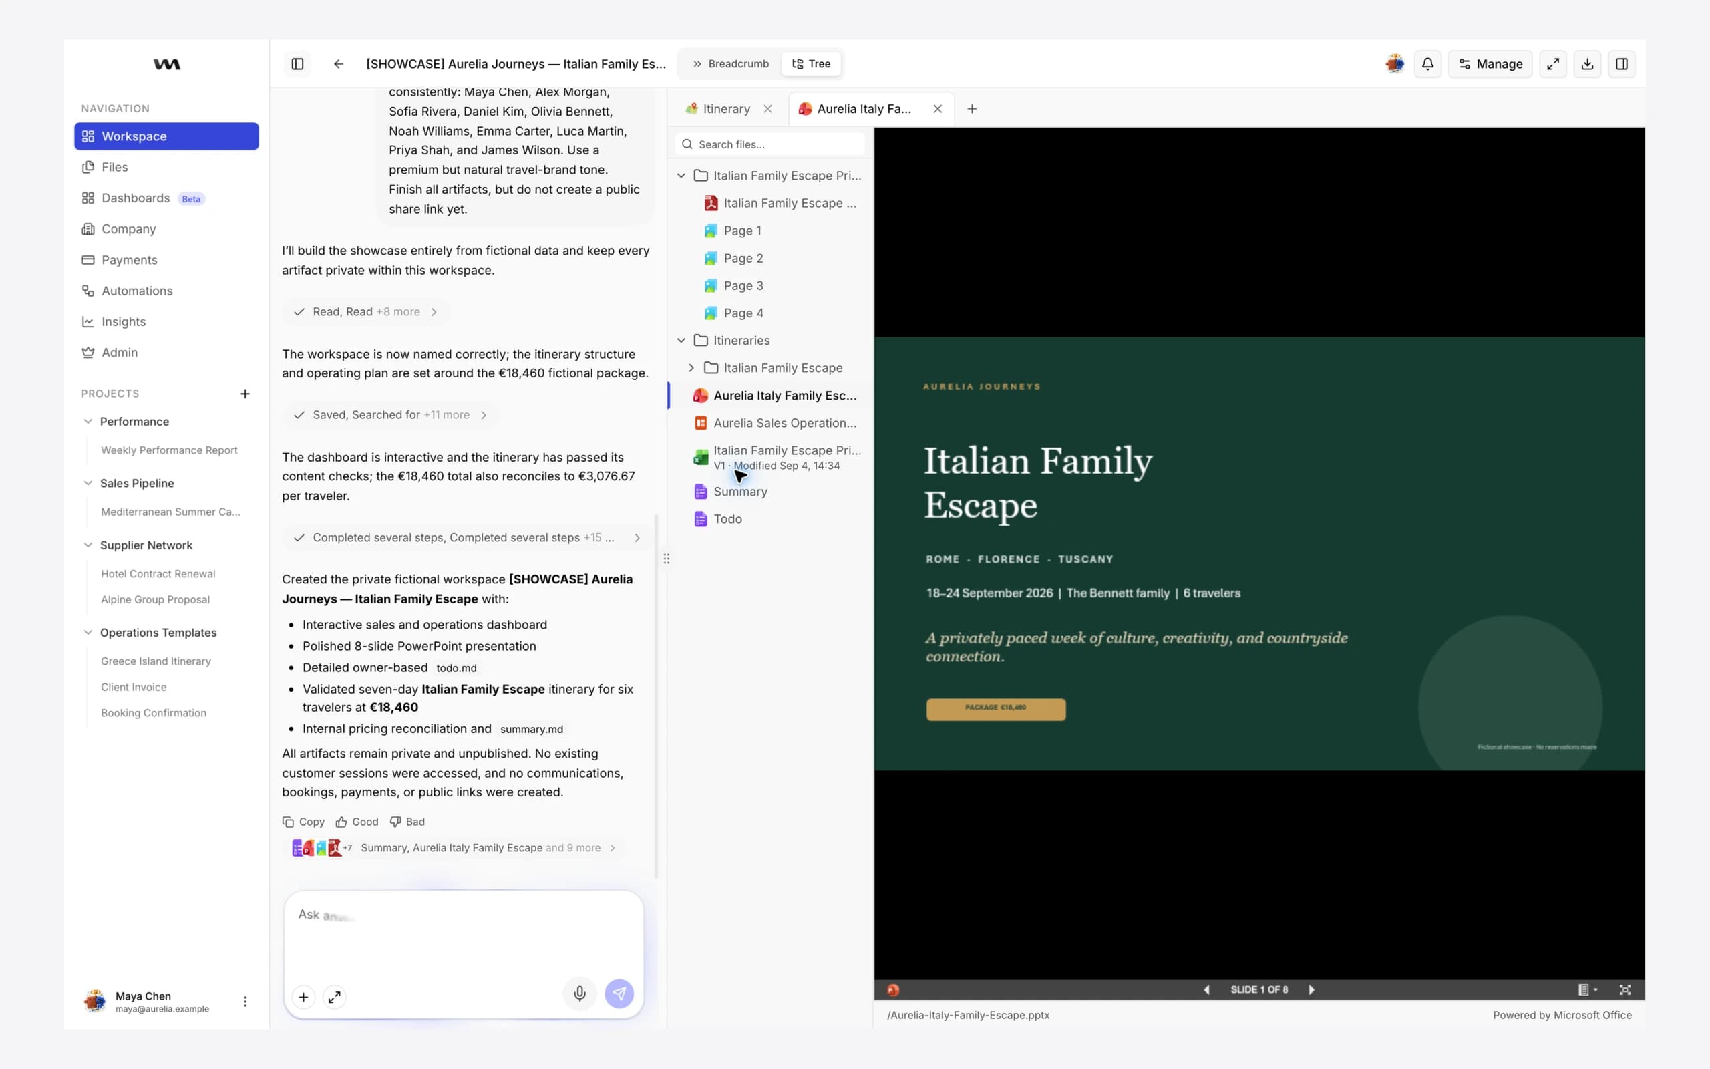Collapse the Performance project group
The height and width of the screenshot is (1069, 1710).
pyautogui.click(x=88, y=422)
